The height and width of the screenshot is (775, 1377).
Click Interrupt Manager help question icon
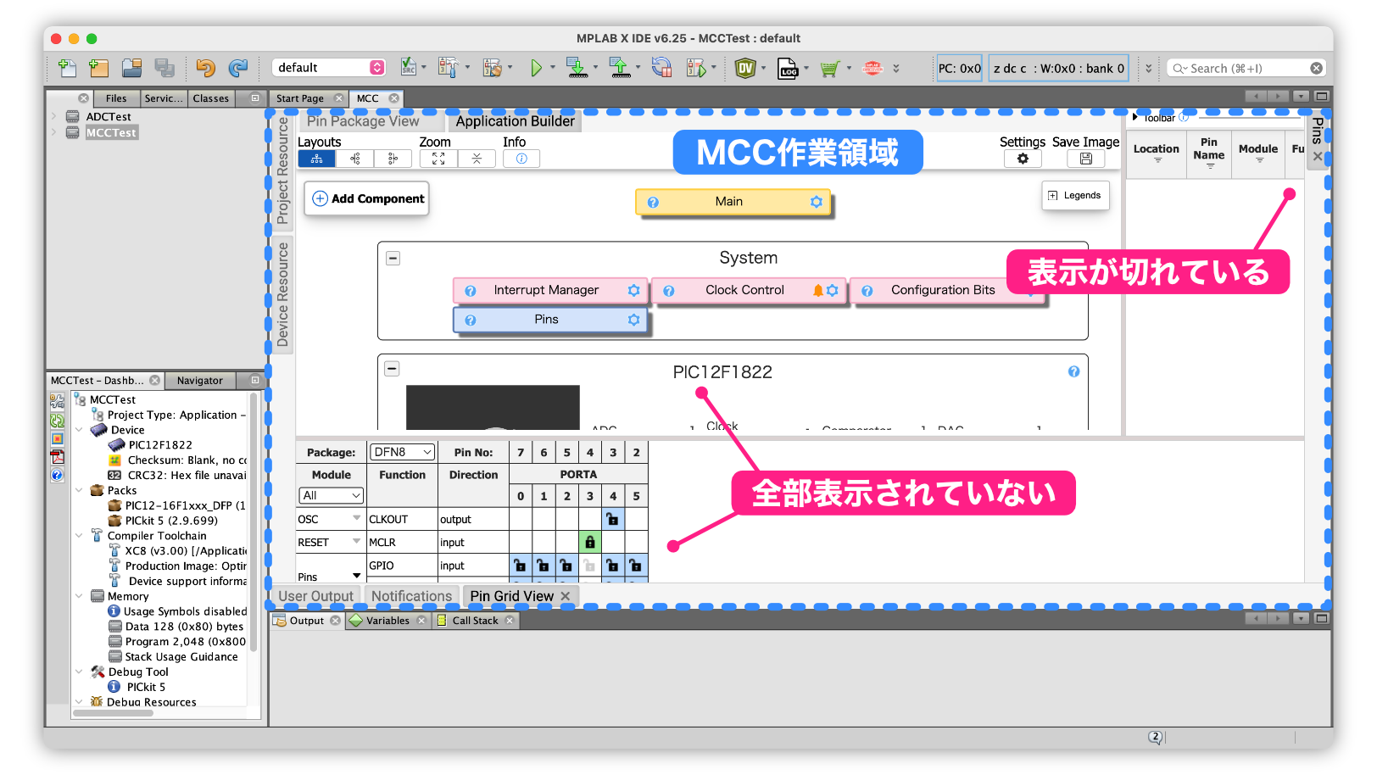[471, 291]
